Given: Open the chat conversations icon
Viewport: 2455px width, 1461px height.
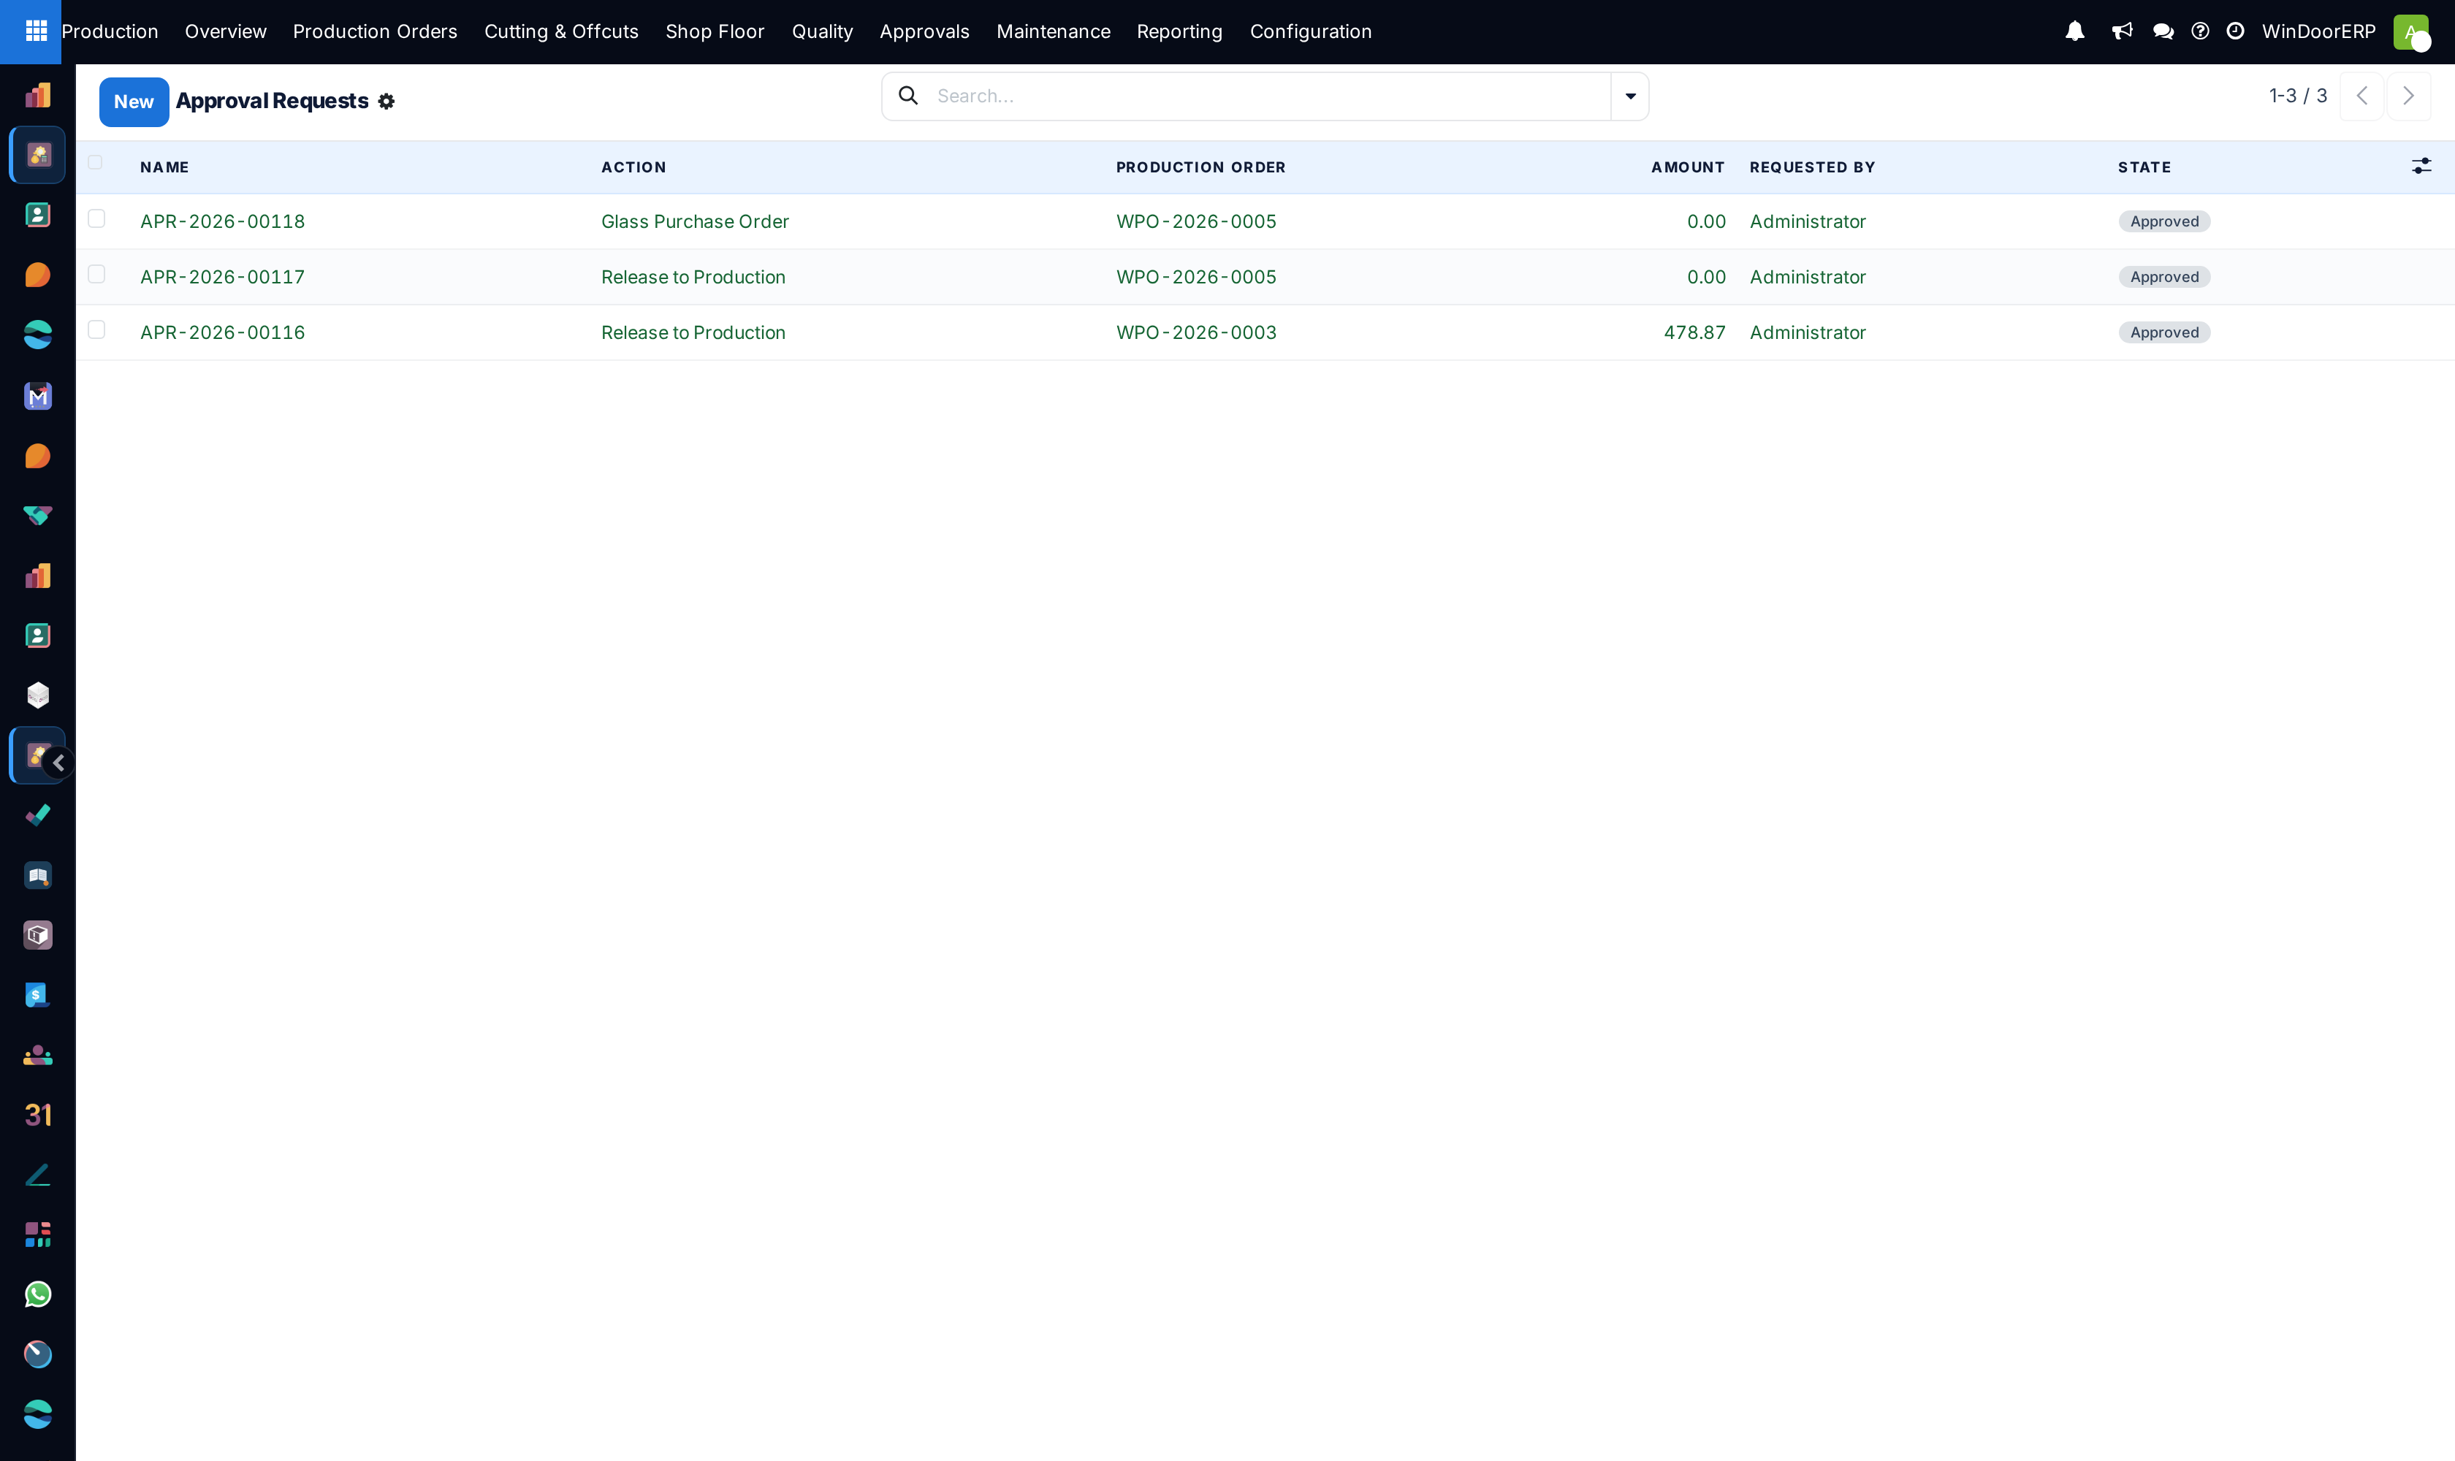Looking at the screenshot, I should tap(2163, 31).
